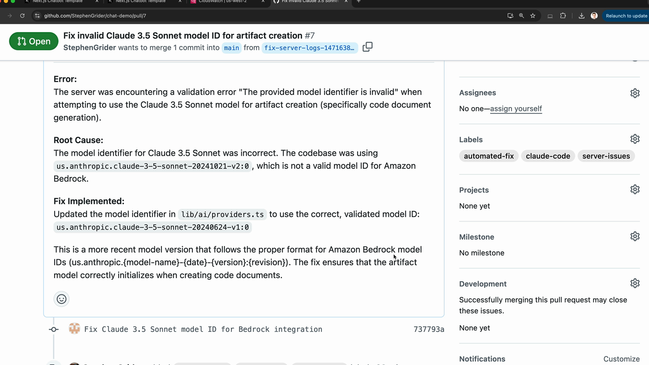The width and height of the screenshot is (649, 365).
Task: Open the Projects settings gear
Action: tap(635, 189)
